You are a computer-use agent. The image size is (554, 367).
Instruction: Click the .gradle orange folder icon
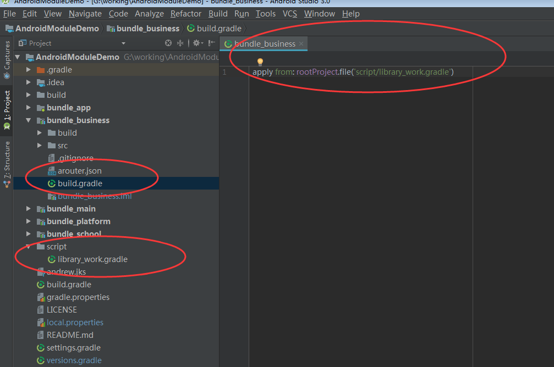pyautogui.click(x=41, y=70)
